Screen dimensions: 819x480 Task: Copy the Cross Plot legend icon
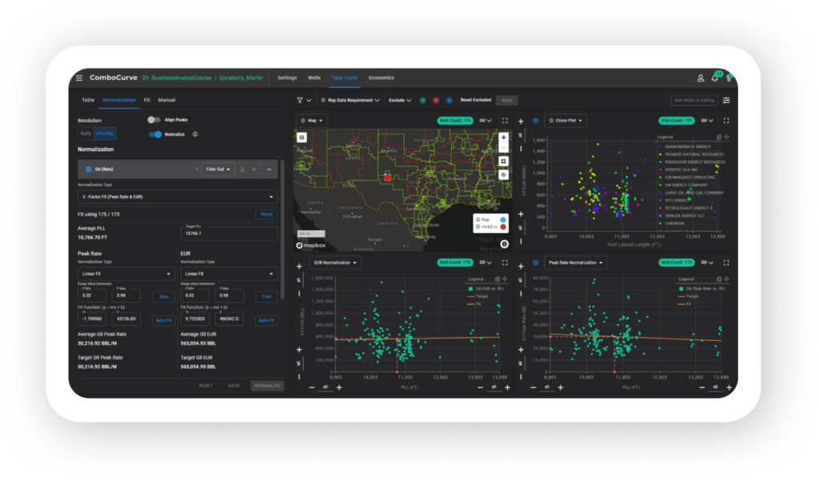(719, 137)
